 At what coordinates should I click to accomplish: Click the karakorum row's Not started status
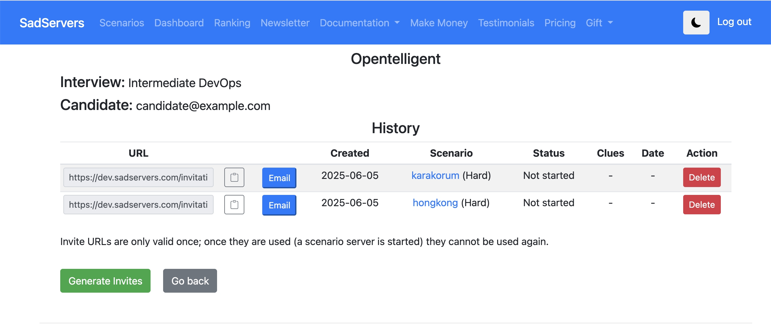click(549, 175)
